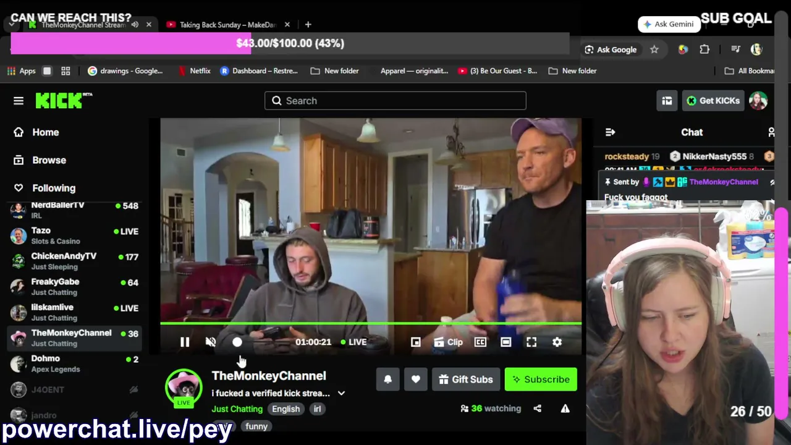The width and height of the screenshot is (791, 445).
Task: Open a new browser tab
Action: tap(308, 25)
